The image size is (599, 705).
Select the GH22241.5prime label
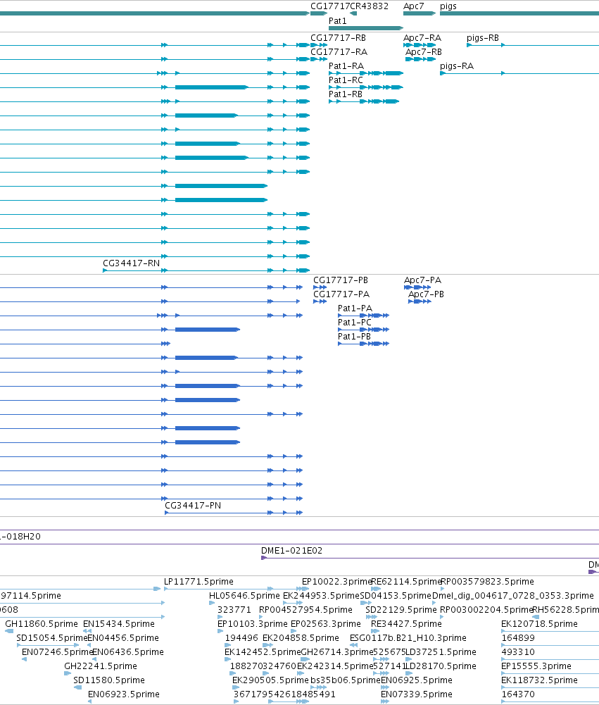click(x=101, y=666)
